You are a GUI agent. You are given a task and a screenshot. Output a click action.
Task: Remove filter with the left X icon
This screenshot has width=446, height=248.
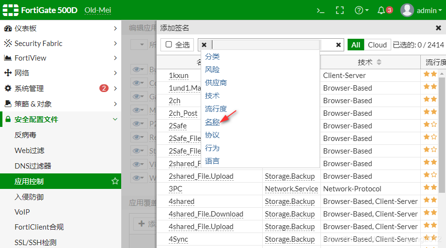[204, 45]
